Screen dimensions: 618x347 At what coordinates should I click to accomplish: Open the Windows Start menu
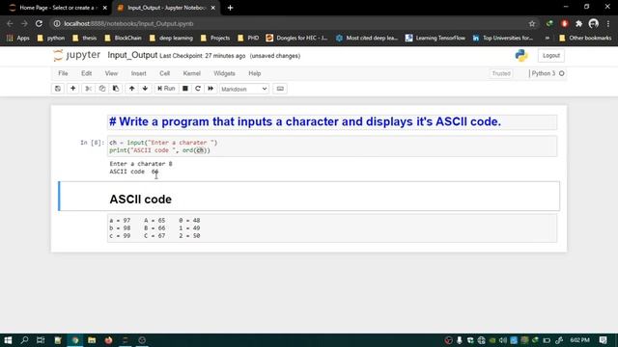pyautogui.click(x=8, y=340)
